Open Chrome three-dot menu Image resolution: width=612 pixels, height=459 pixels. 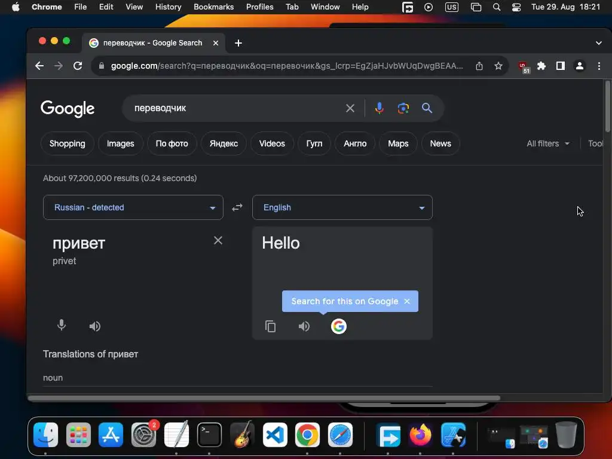pos(599,66)
